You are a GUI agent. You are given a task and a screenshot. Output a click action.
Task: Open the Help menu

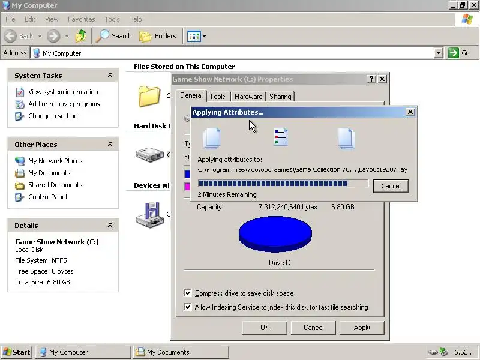pos(136,19)
